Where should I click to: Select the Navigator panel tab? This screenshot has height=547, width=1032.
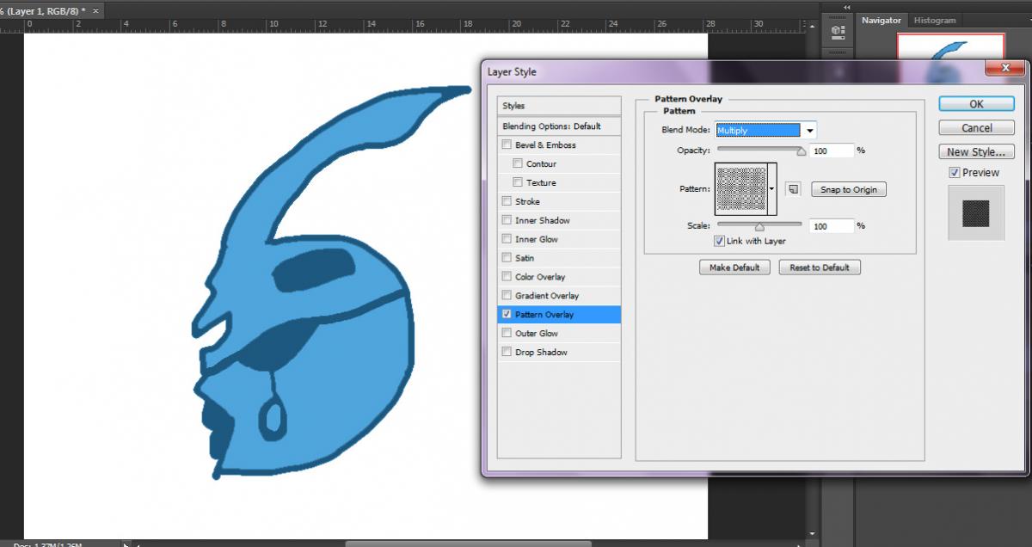tap(881, 20)
